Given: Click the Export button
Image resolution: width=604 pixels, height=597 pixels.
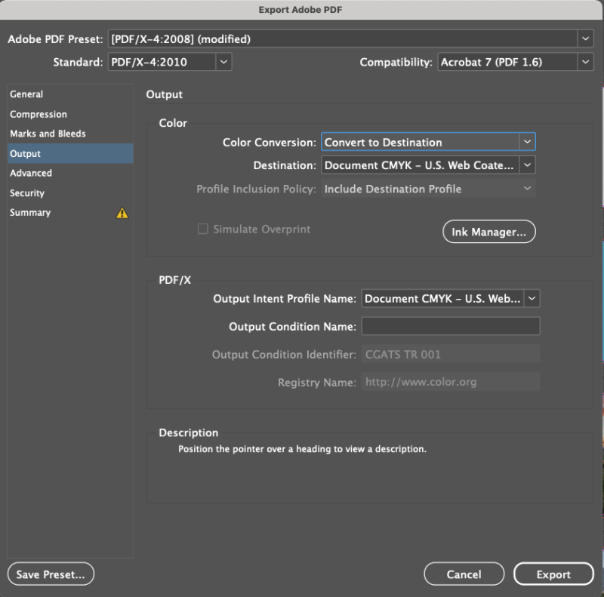Looking at the screenshot, I should click(553, 574).
